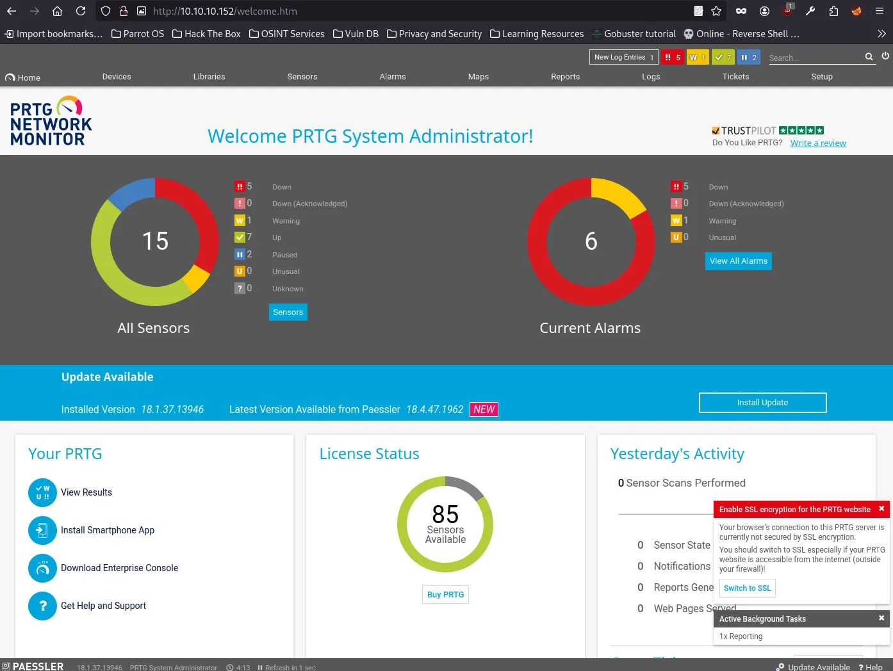
Task: Open the Firefox hamburger menu
Action: tap(880, 11)
